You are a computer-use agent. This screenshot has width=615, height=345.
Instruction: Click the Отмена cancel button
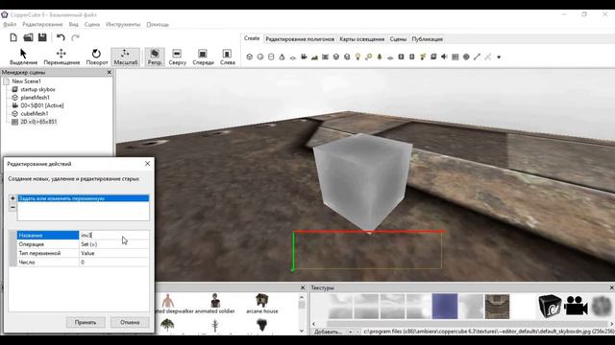pyautogui.click(x=130, y=322)
